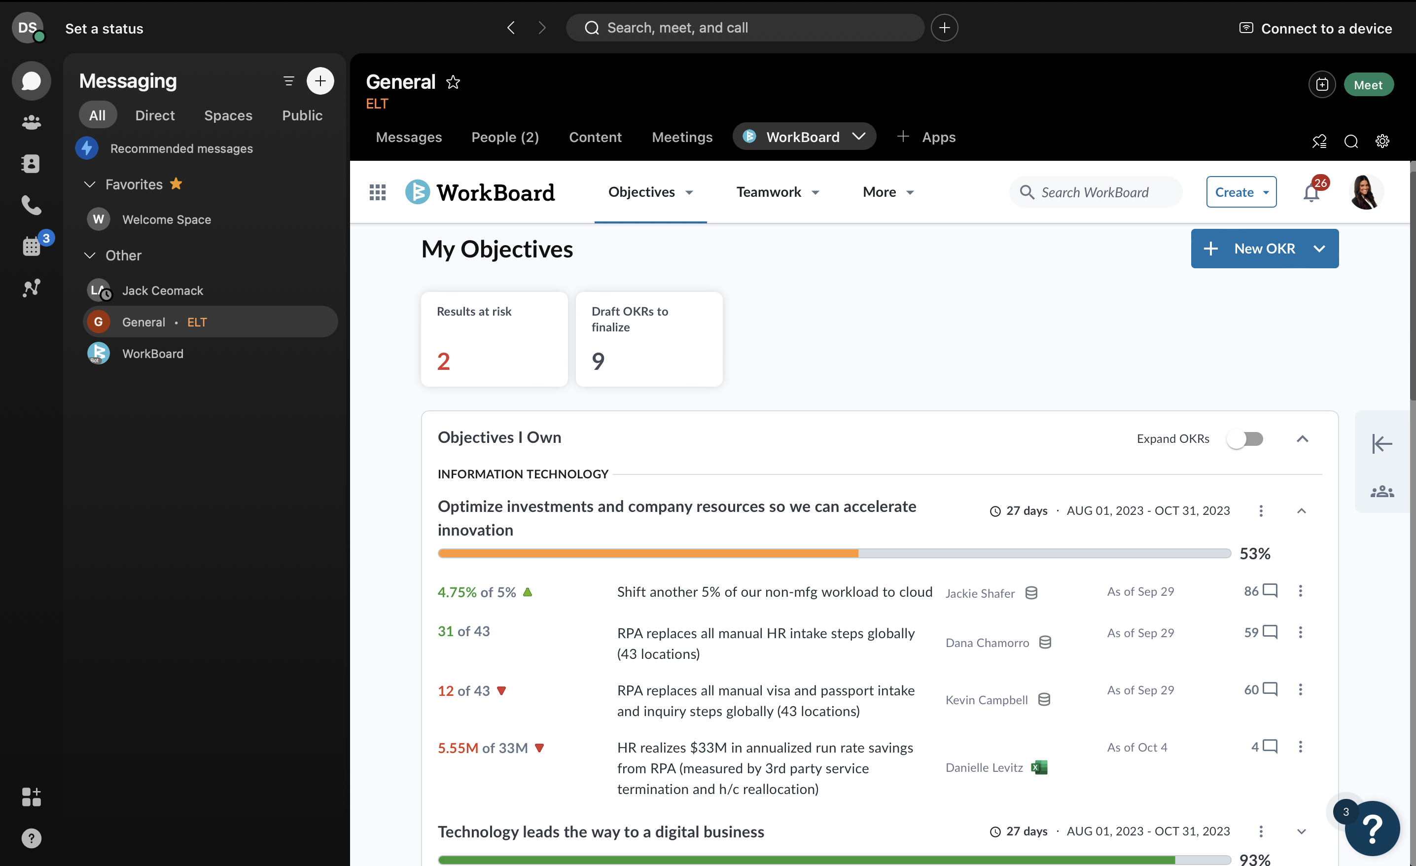
Task: Click the collapse side panel arrow icon
Action: coord(1381,444)
